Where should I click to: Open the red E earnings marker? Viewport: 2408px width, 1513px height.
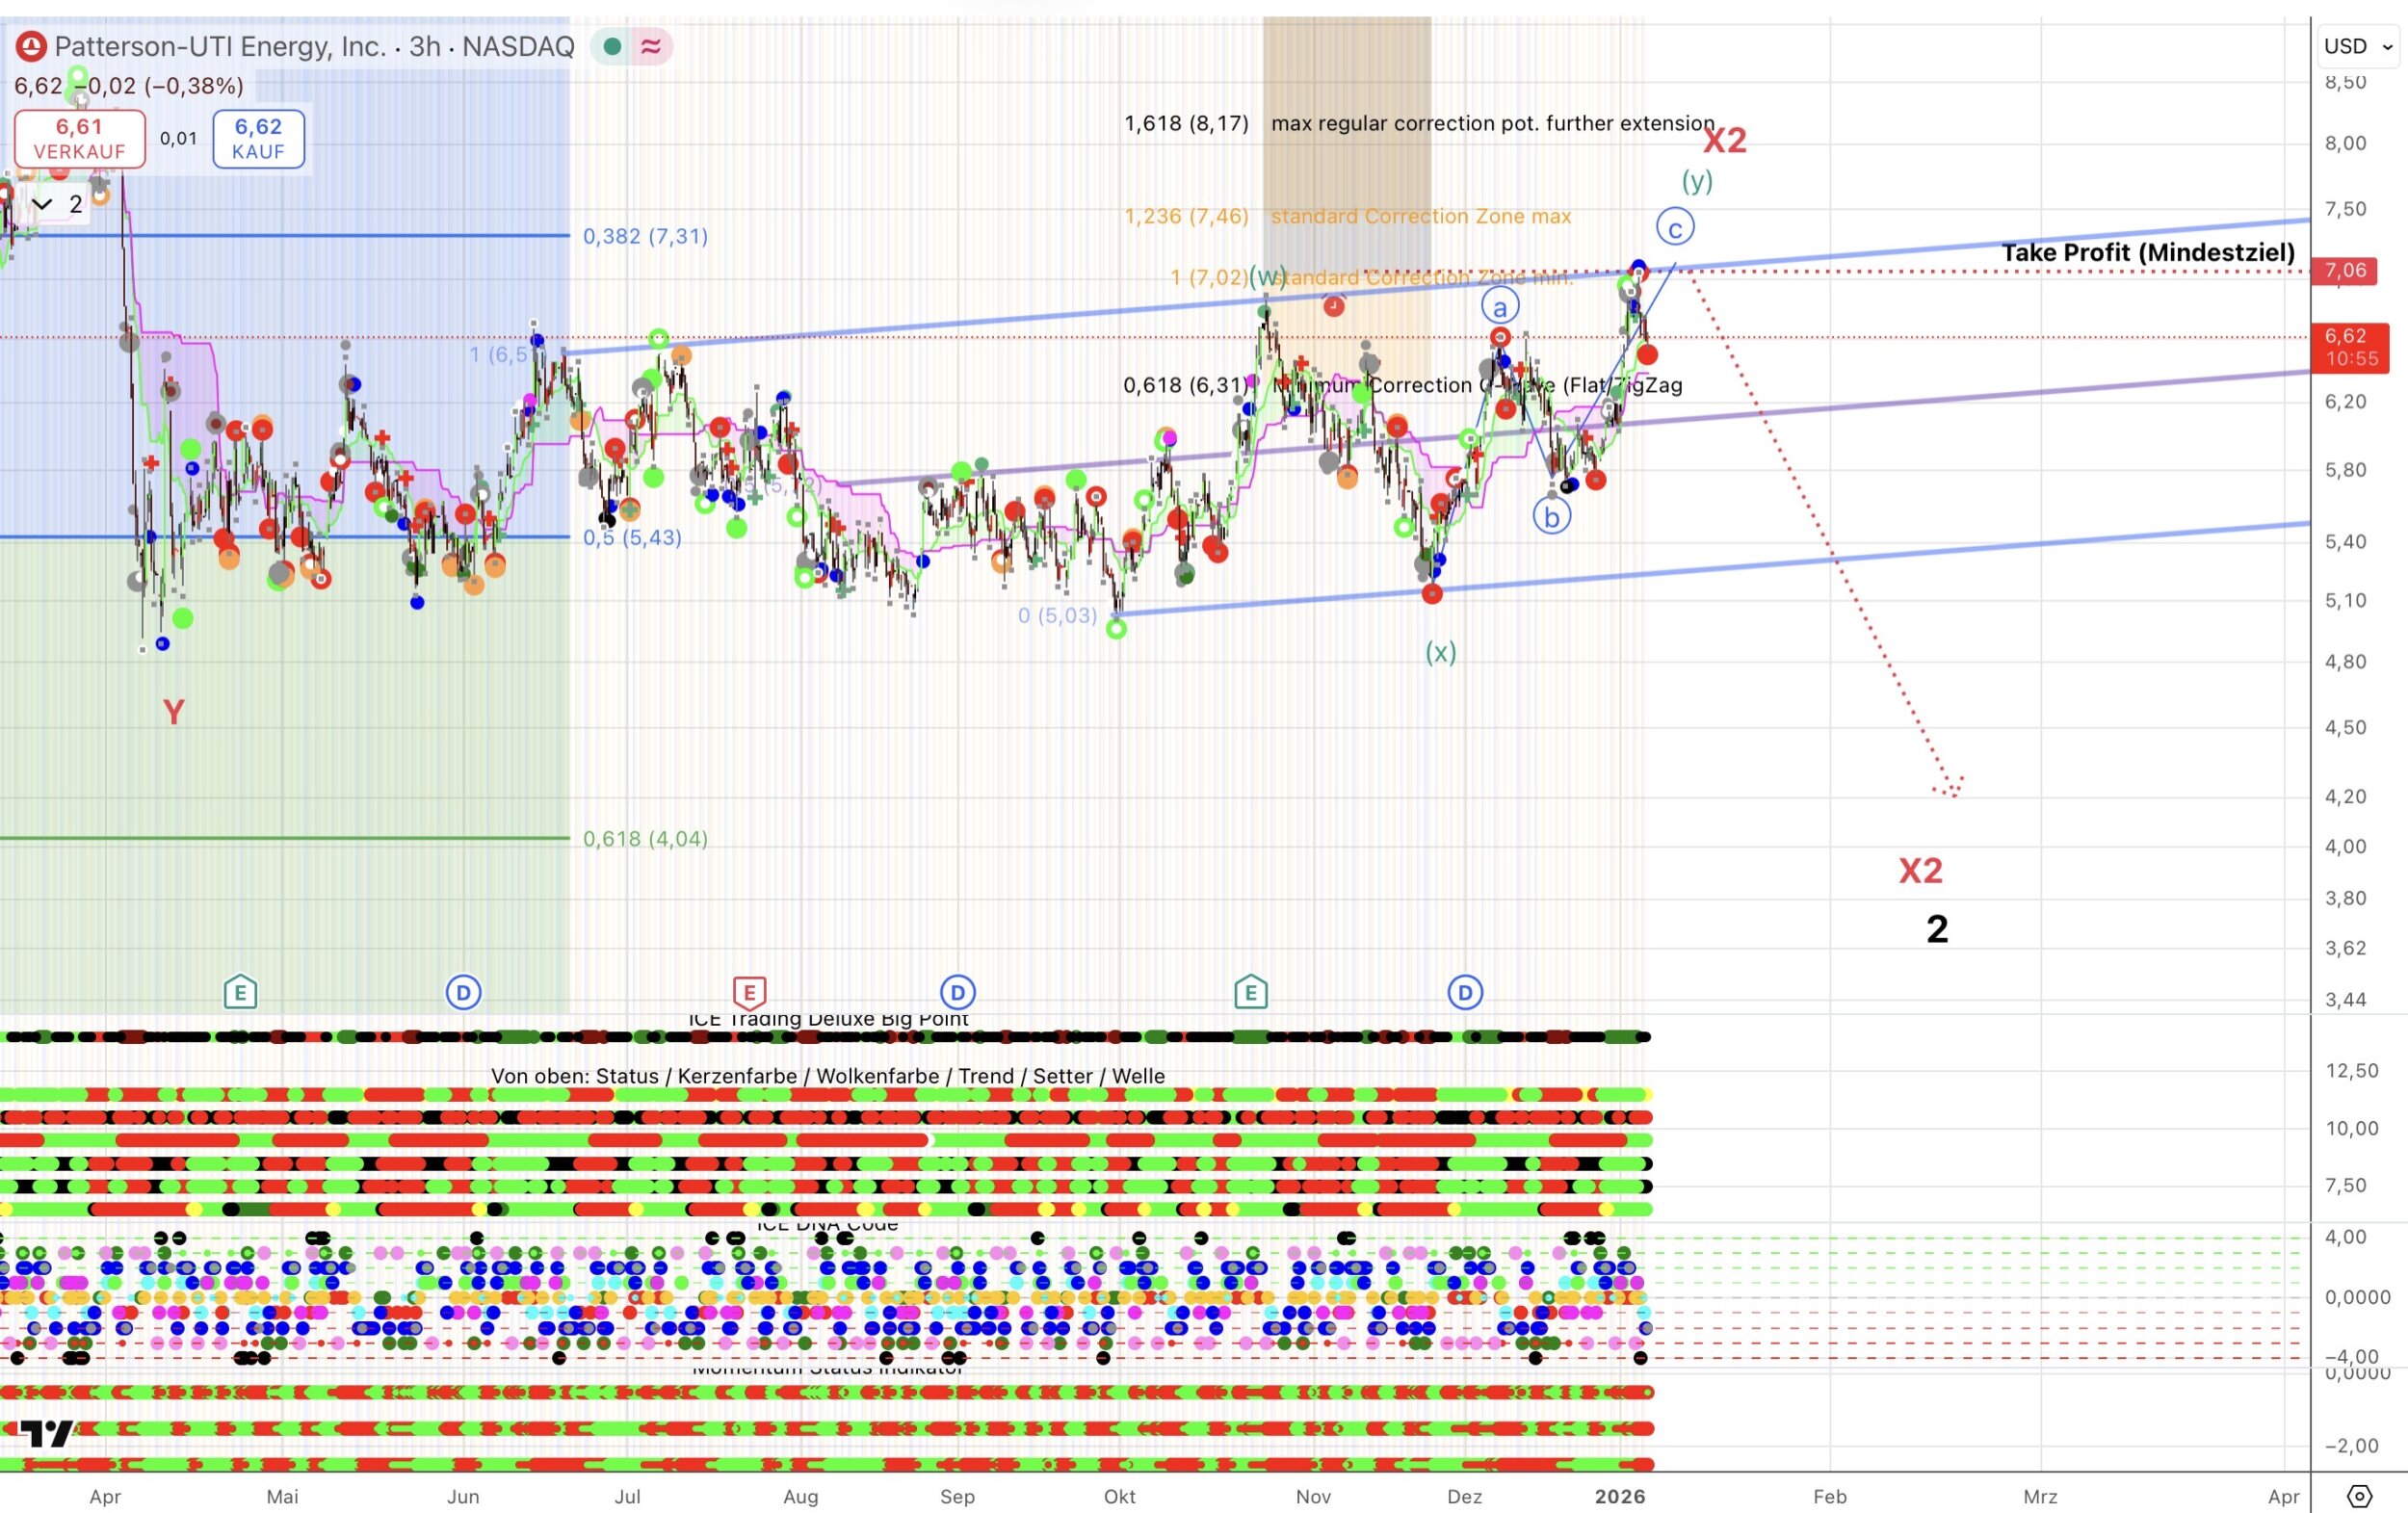749,992
